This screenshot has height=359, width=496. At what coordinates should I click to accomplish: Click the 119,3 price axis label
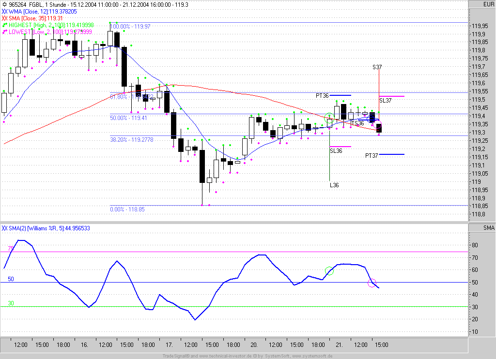(x=479, y=133)
